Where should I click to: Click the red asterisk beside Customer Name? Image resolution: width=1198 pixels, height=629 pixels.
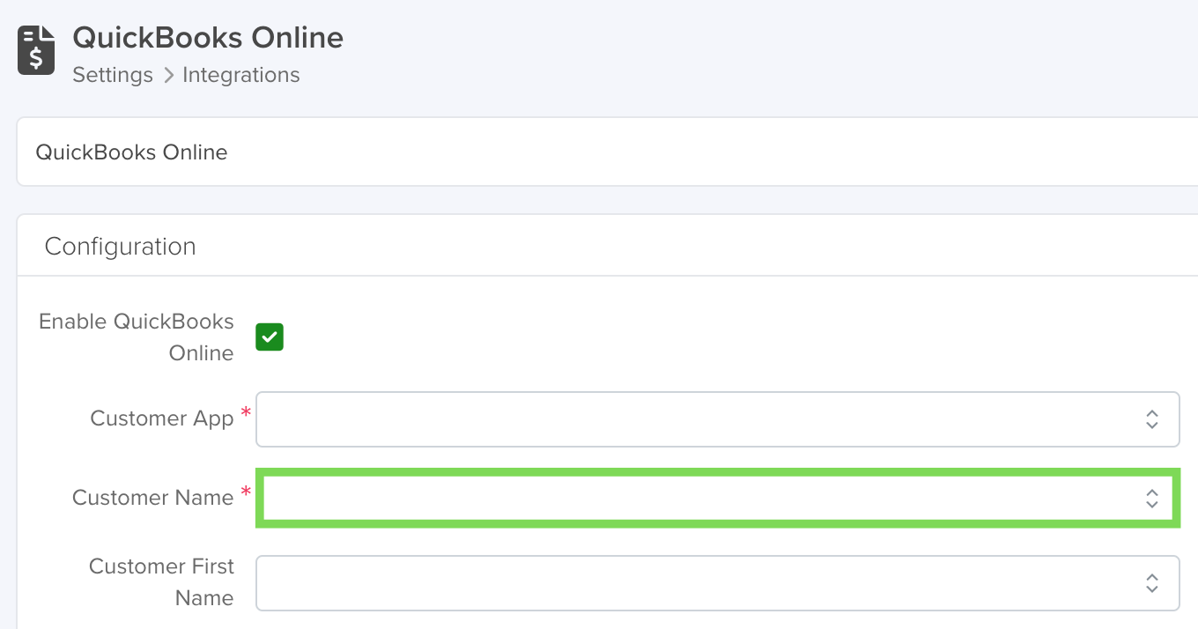click(x=246, y=492)
